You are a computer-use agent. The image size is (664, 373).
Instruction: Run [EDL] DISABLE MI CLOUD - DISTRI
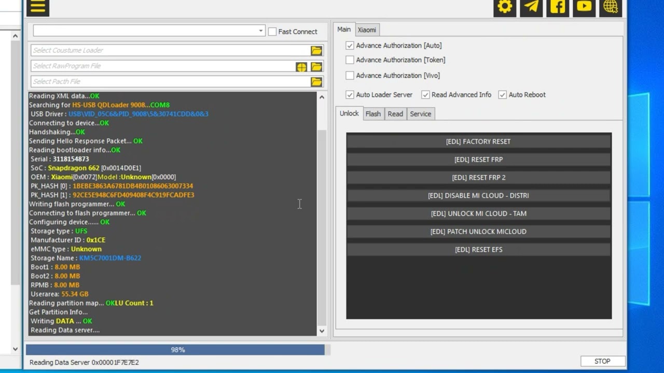(478, 196)
